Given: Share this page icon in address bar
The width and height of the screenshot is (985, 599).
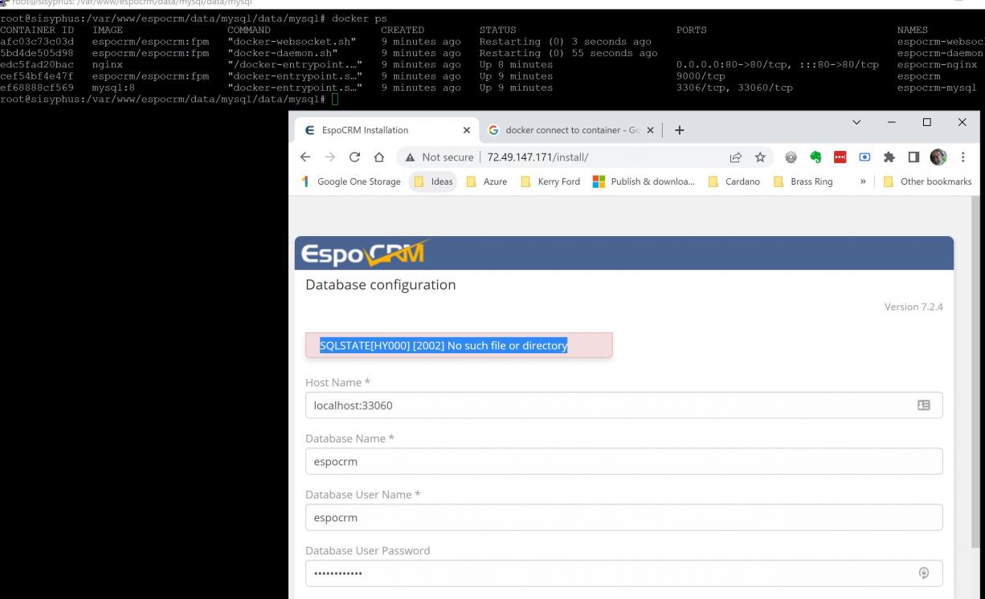Looking at the screenshot, I should point(735,157).
